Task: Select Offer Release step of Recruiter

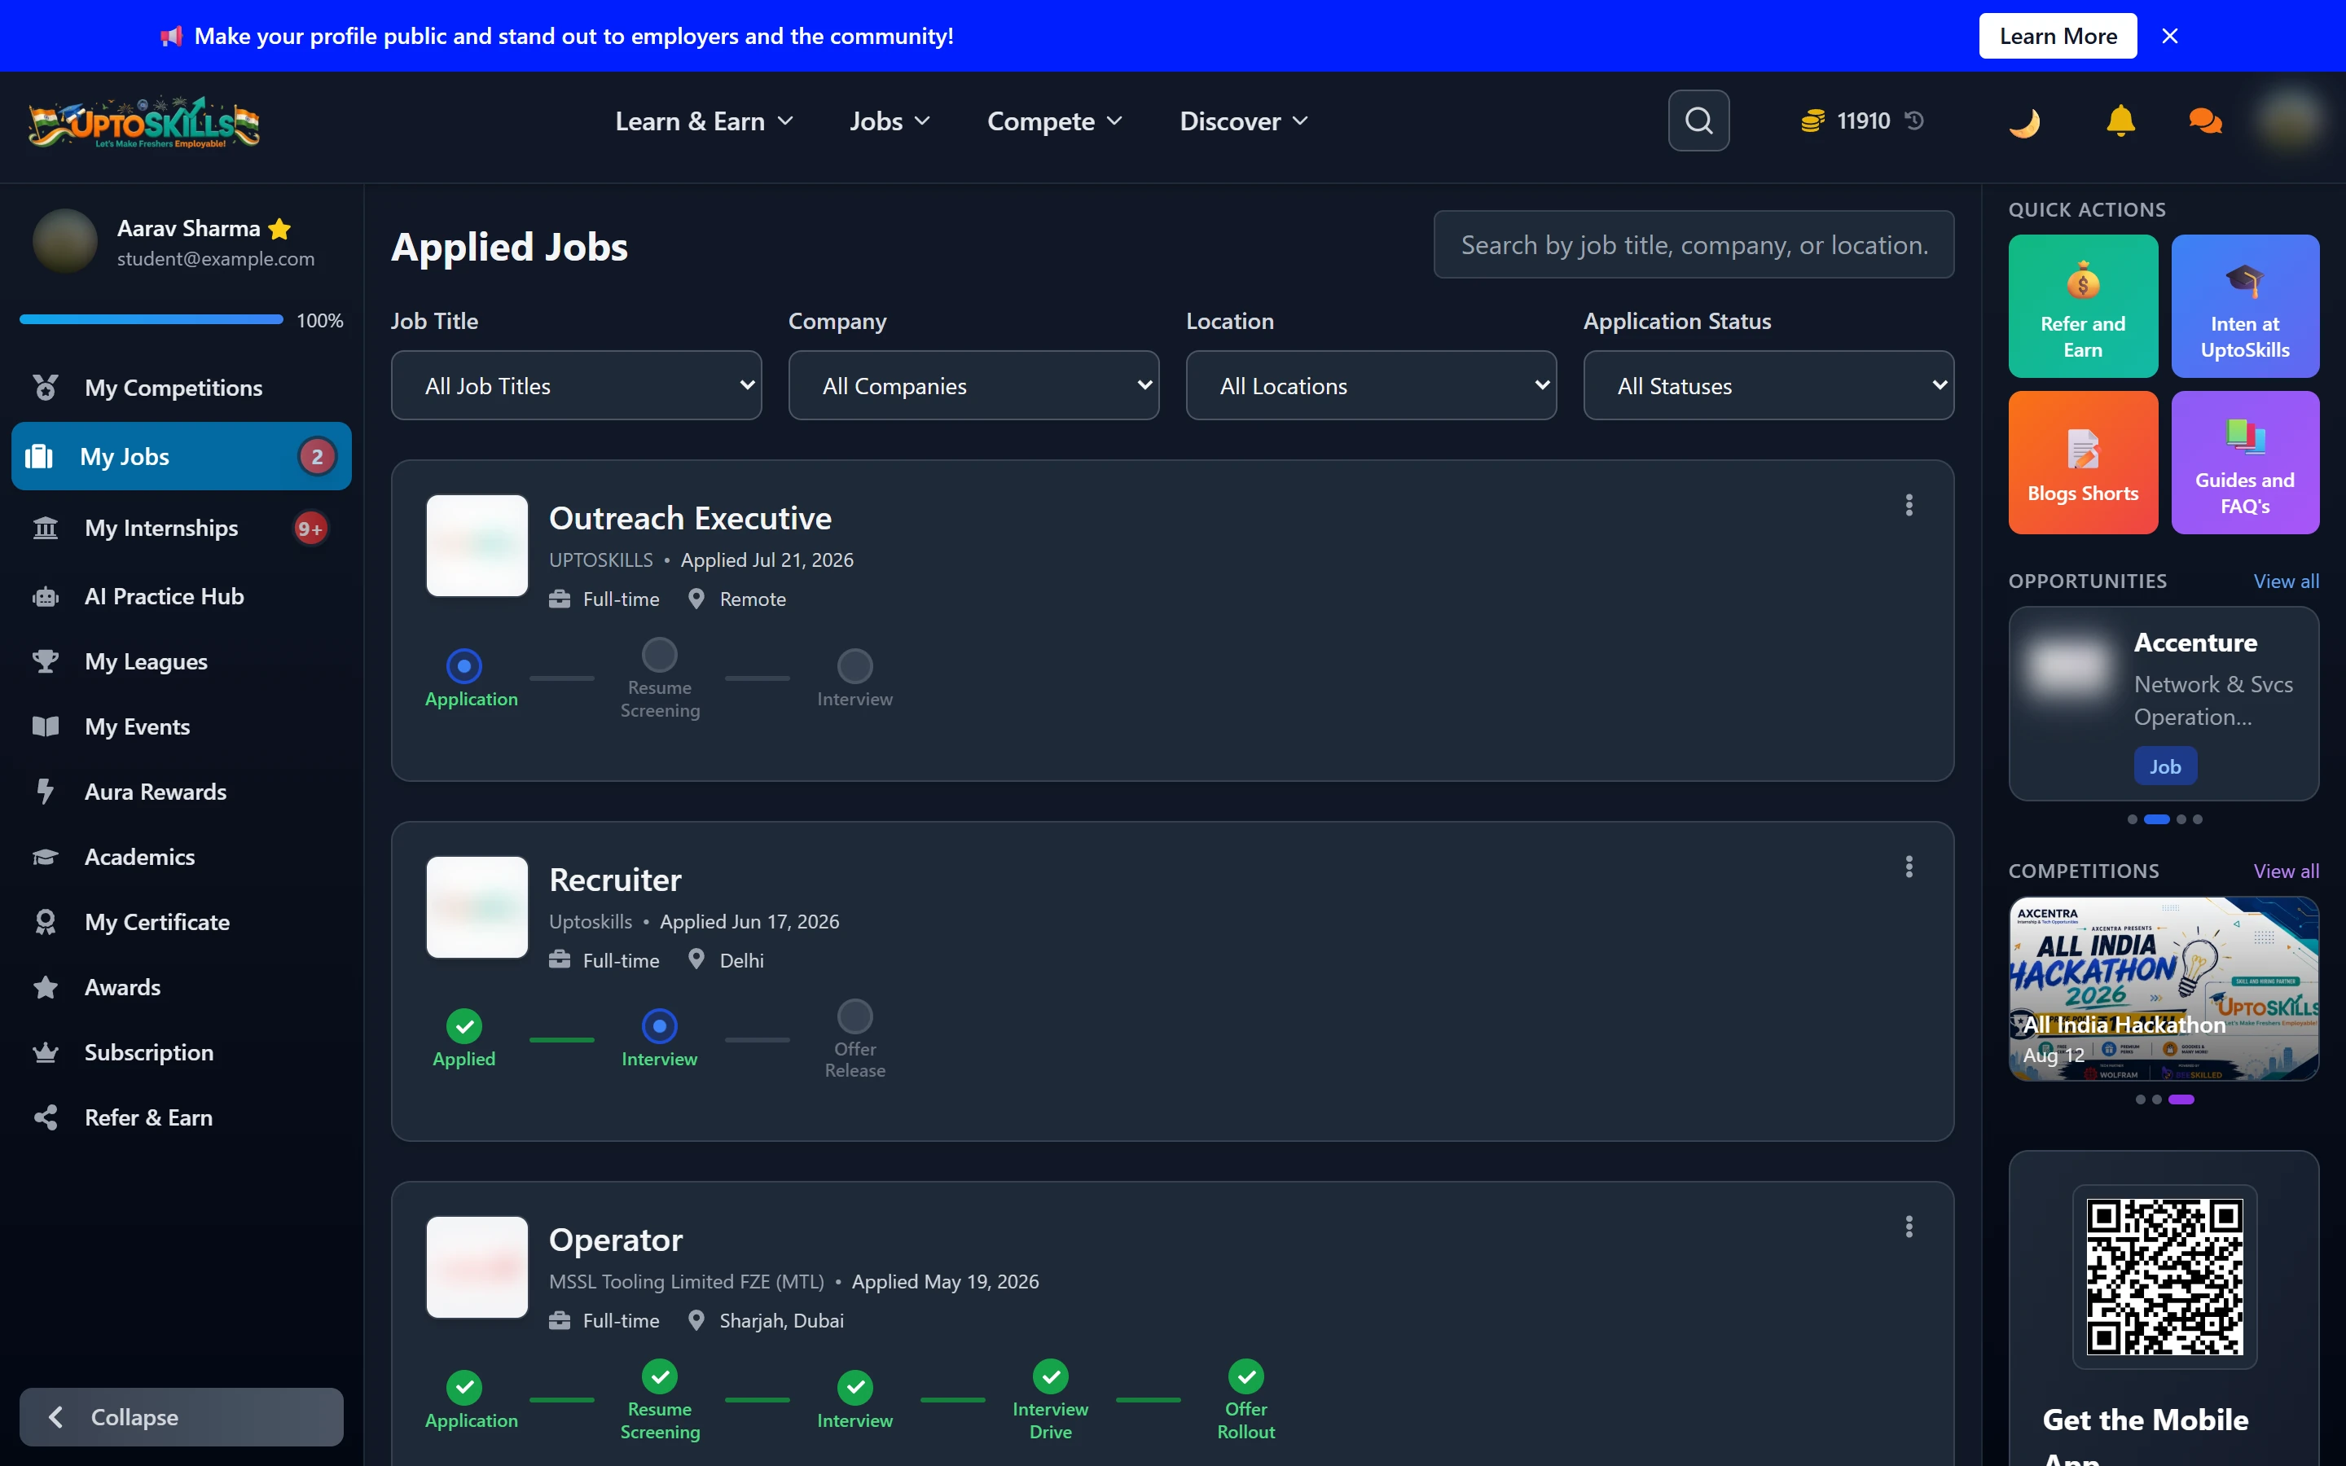Action: 855,1016
